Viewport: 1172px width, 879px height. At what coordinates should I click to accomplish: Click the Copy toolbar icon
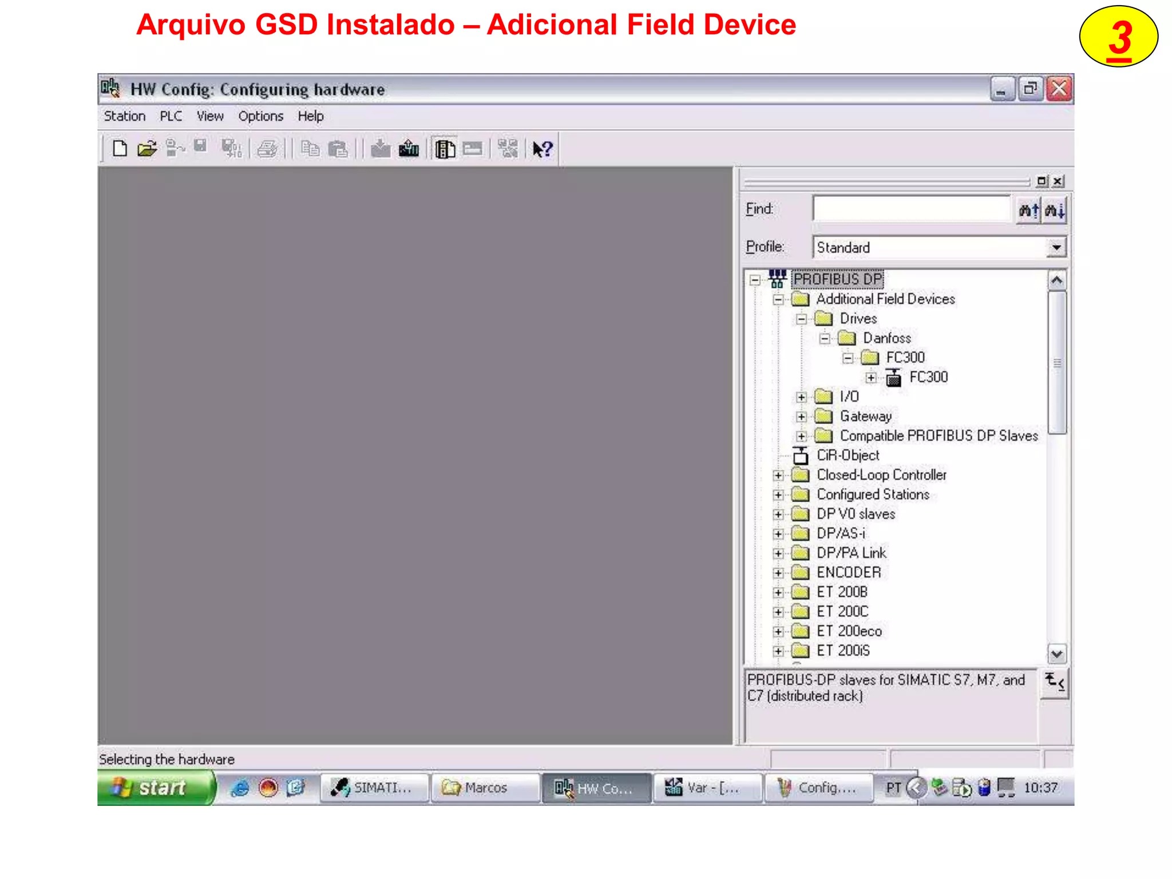[x=310, y=149]
